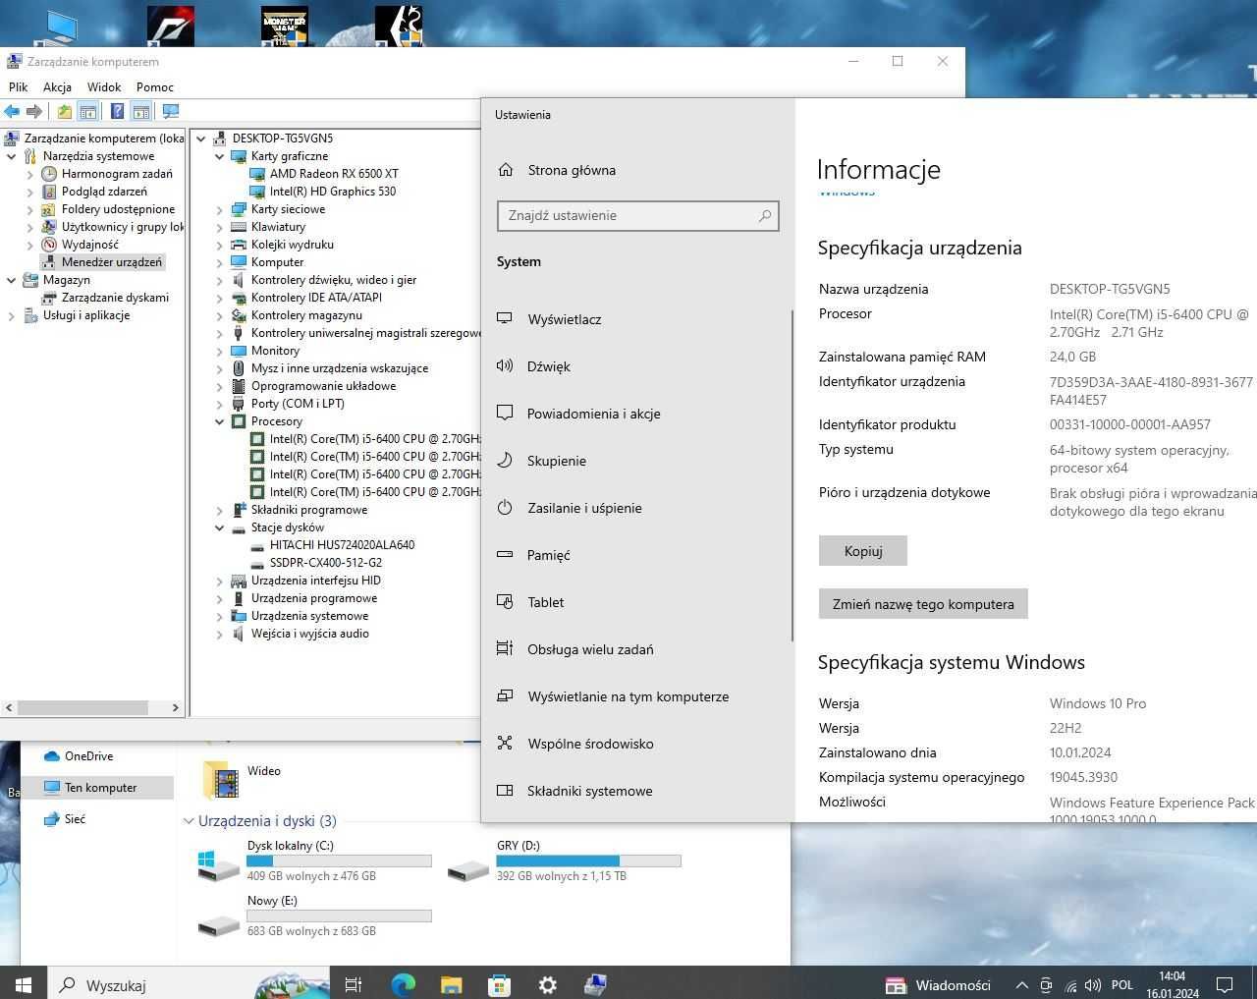1257x999 pixels.
Task: Select Dysk lokalny (C:) in Explorer
Action: tap(314, 860)
